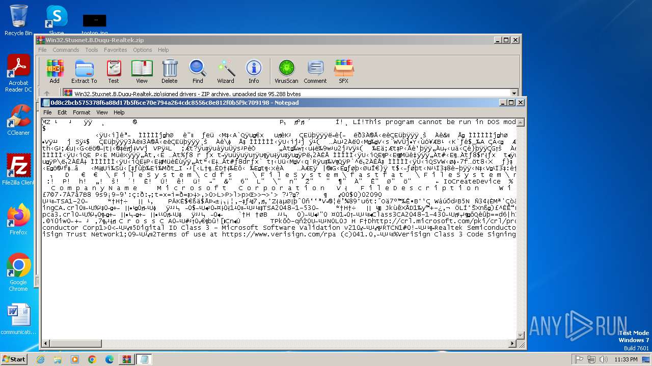652x366 pixels.
Task: Click the Extract To toolbar icon
Action: pyautogui.click(x=84, y=72)
